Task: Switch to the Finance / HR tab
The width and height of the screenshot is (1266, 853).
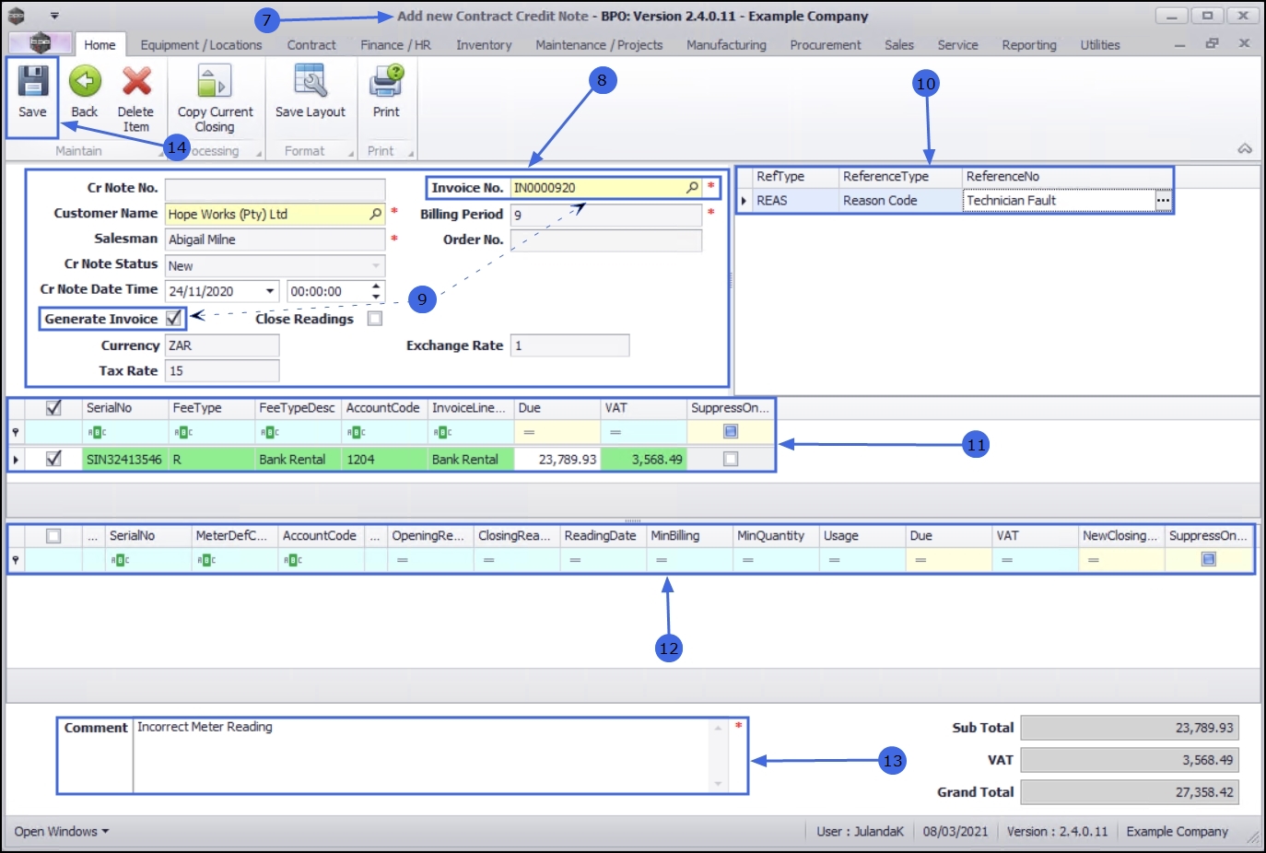Action: point(395,44)
